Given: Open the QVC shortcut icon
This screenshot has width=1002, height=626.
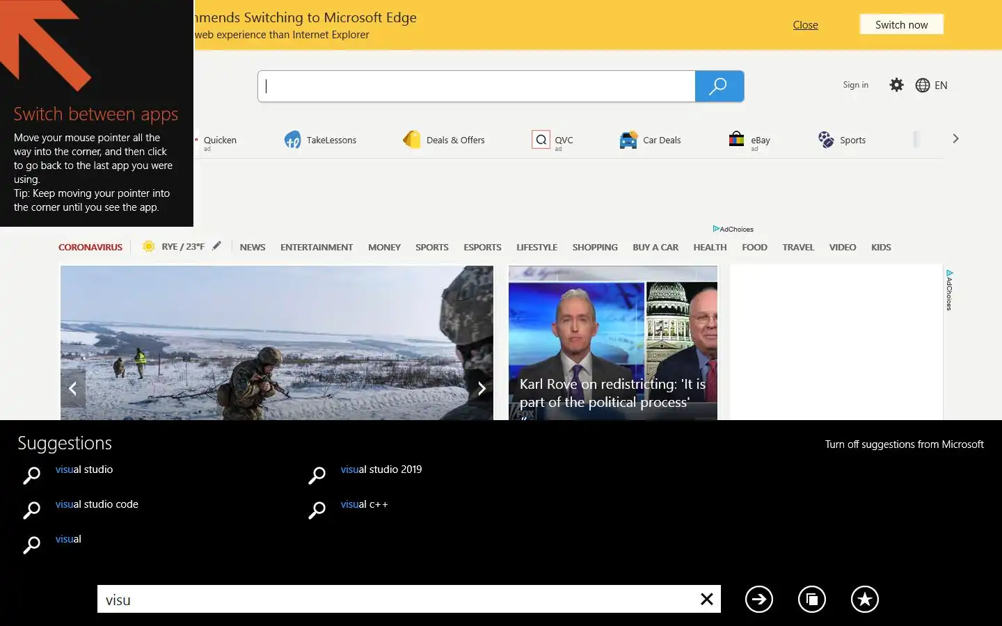Looking at the screenshot, I should [541, 140].
